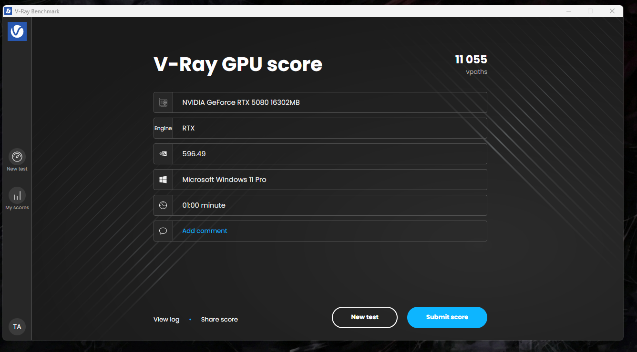Click the vpaths unit label
Screen dimensions: 637x352
click(x=477, y=72)
